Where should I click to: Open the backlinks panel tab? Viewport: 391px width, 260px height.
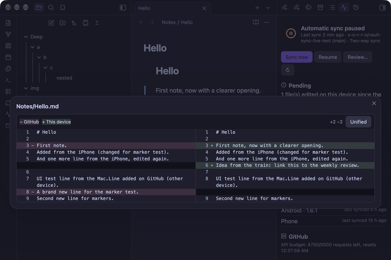[x=285, y=7]
